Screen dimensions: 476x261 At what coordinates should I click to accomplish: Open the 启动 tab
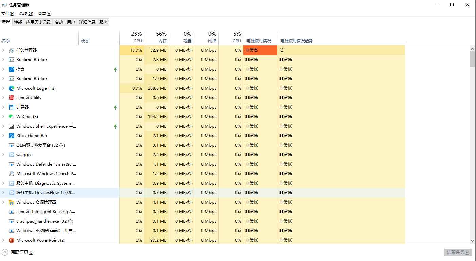[x=59, y=22]
